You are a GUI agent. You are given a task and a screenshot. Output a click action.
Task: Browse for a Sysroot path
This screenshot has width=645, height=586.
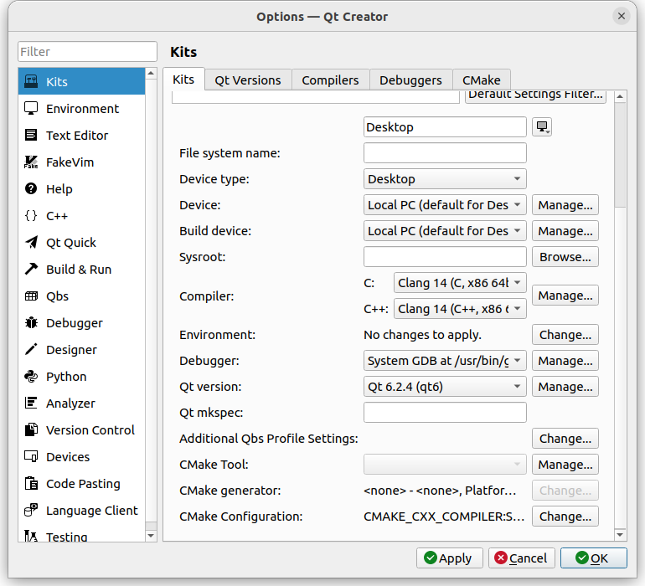click(565, 257)
